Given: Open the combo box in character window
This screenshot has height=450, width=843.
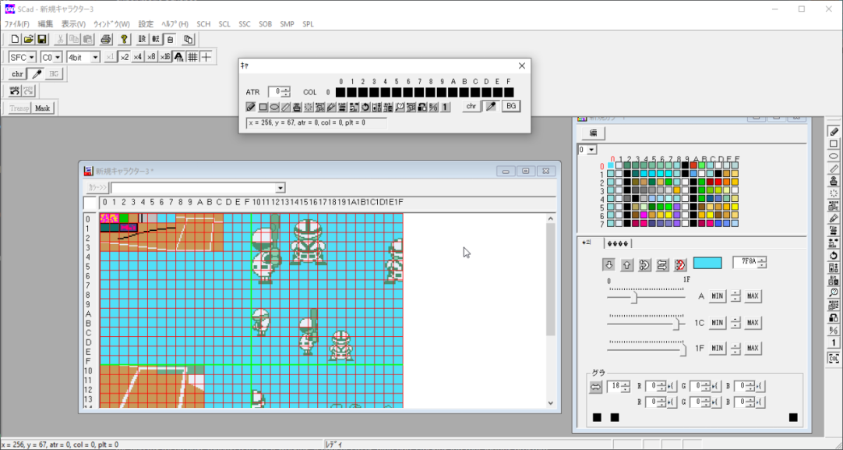Looking at the screenshot, I should click(198, 188).
